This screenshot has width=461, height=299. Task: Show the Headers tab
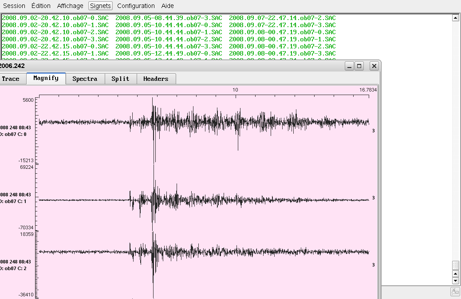(x=156, y=79)
